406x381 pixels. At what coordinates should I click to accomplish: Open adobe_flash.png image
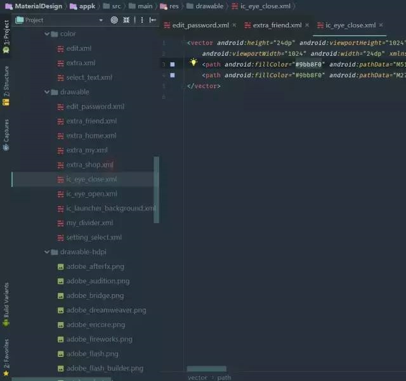pos(92,354)
